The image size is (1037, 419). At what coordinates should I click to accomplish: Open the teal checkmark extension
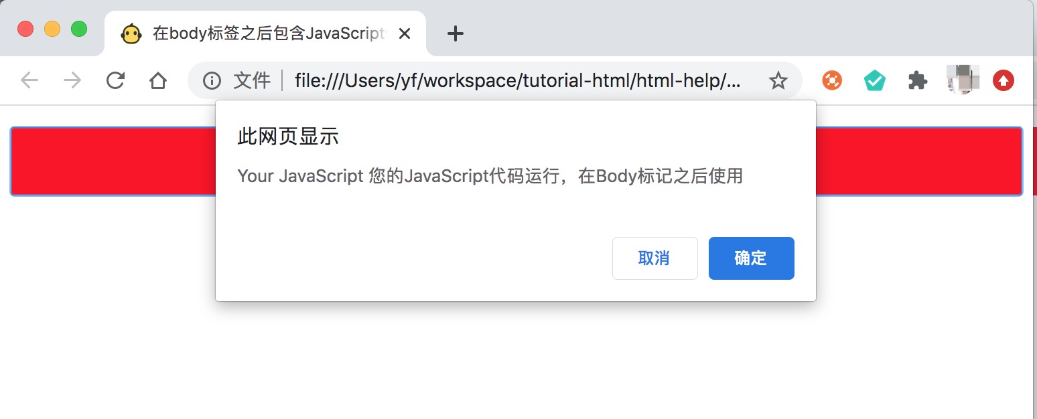point(875,81)
